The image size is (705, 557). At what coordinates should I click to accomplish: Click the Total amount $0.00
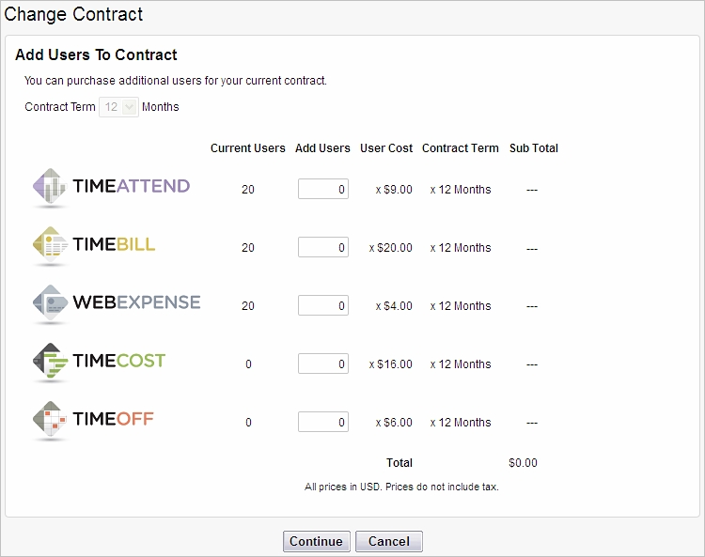tap(523, 463)
